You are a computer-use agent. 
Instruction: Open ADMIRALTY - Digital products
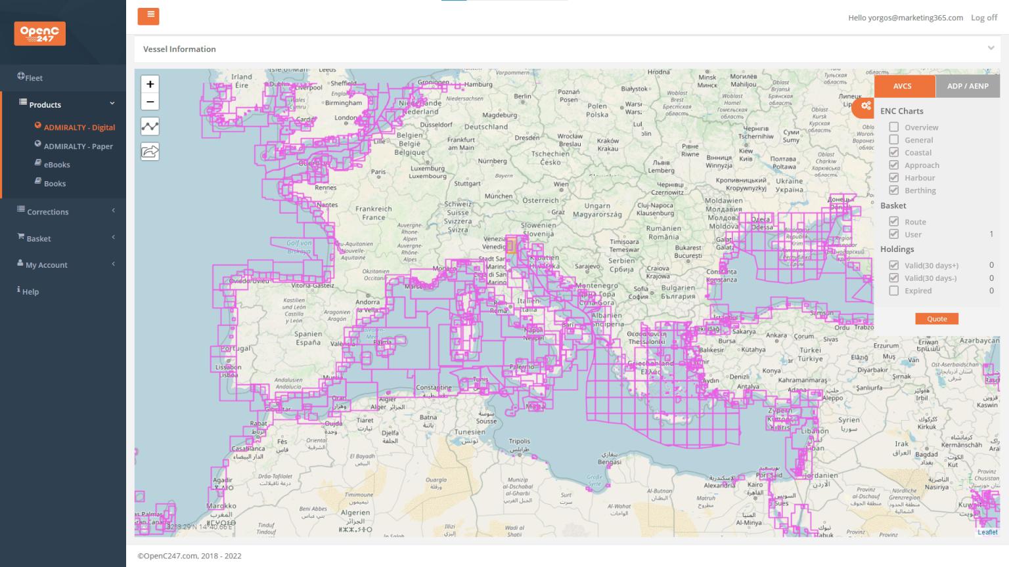[x=78, y=127]
